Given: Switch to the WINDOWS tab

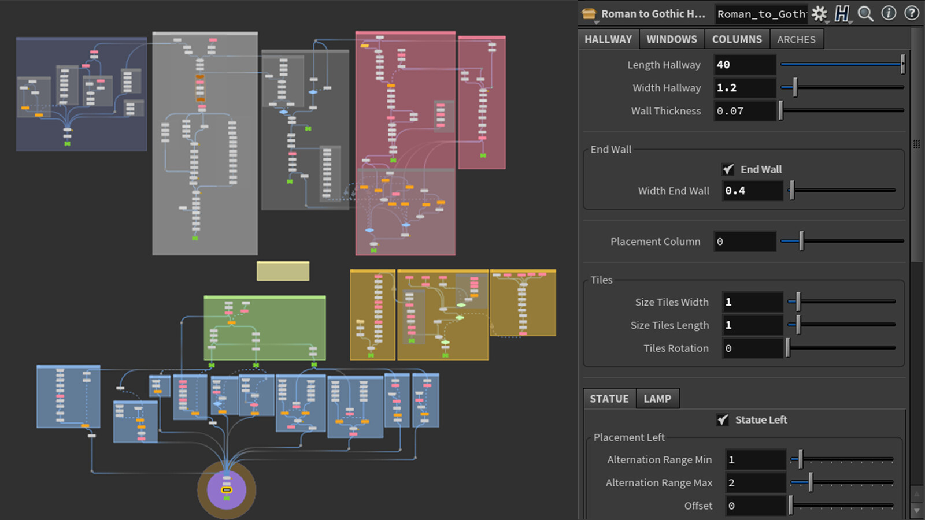Looking at the screenshot, I should point(672,39).
